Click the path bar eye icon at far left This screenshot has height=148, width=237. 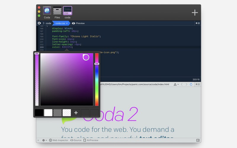(x=39, y=23)
